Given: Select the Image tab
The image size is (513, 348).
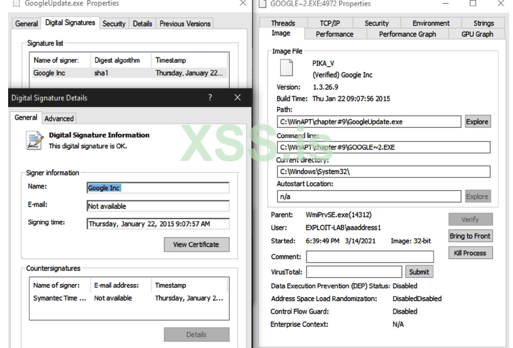Looking at the screenshot, I should pos(281,33).
